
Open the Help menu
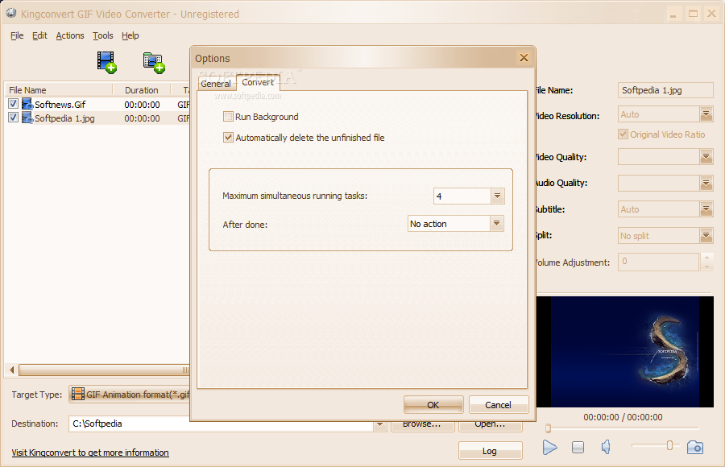pos(130,35)
